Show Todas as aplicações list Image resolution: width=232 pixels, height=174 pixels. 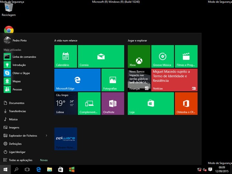(x=18, y=160)
